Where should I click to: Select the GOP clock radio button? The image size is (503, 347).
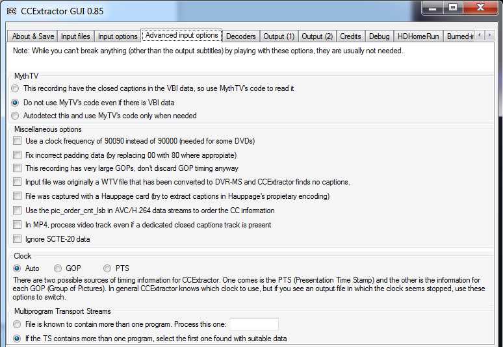(68, 268)
